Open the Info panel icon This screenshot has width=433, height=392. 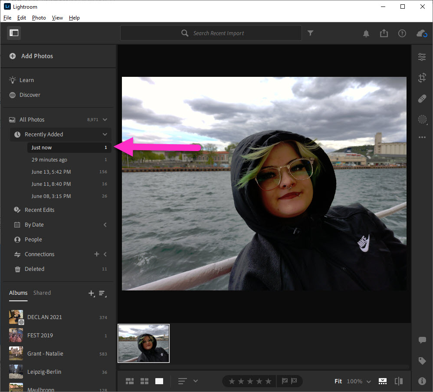[422, 381]
